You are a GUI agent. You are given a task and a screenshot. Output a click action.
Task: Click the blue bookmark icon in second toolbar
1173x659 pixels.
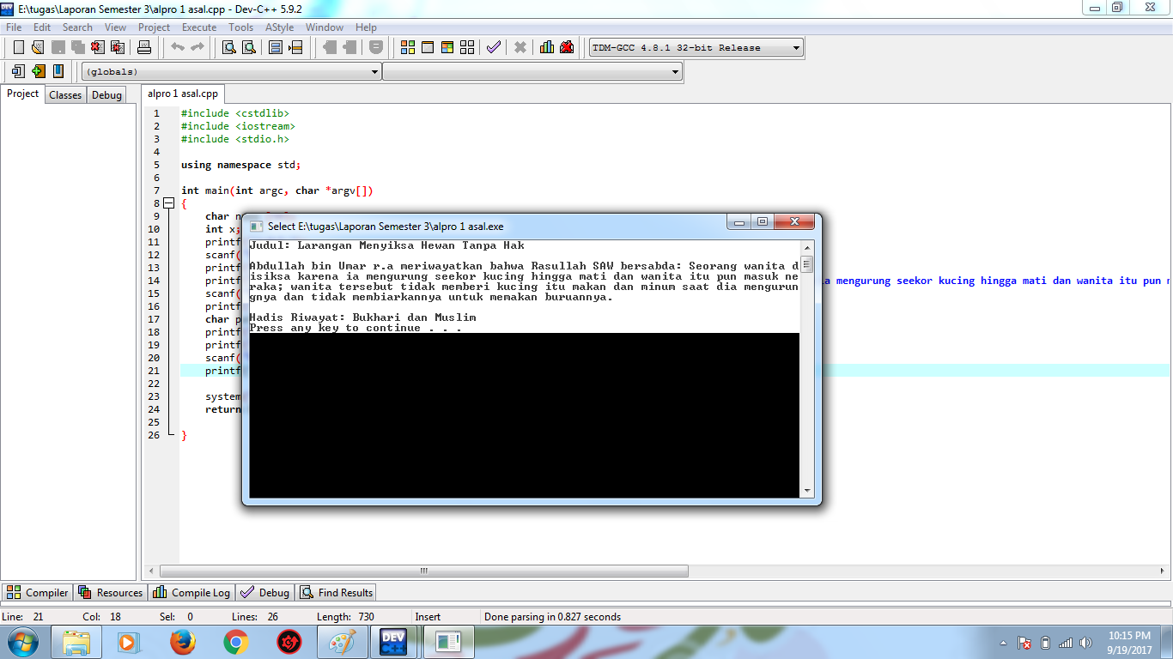click(58, 71)
